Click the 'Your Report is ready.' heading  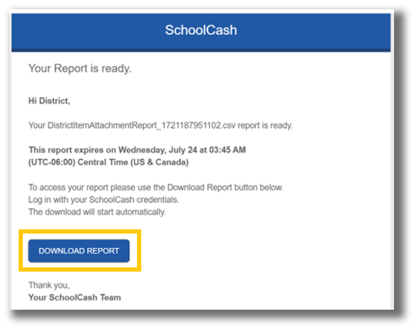80,68
